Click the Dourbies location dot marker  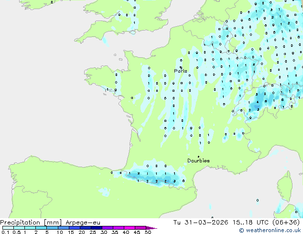tap(198, 157)
